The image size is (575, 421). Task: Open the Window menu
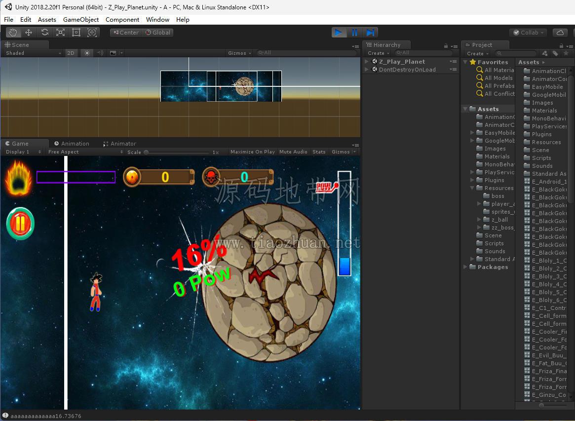click(x=157, y=19)
